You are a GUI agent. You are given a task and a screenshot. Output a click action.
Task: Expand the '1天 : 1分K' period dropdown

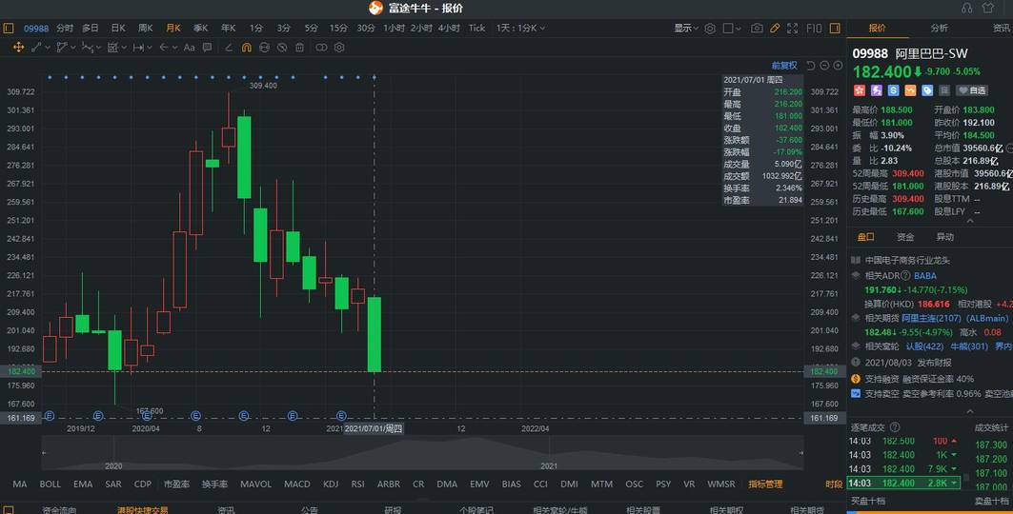(521, 29)
